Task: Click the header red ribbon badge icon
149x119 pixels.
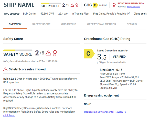Action: (x=77, y=5)
